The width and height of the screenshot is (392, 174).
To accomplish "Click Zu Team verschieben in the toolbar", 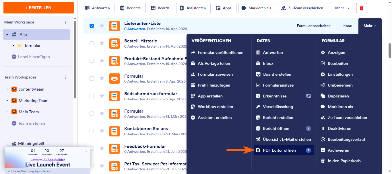I will point(303,8).
